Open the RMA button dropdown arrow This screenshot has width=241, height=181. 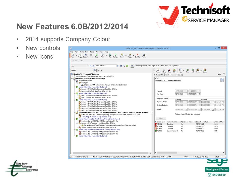[201, 71]
